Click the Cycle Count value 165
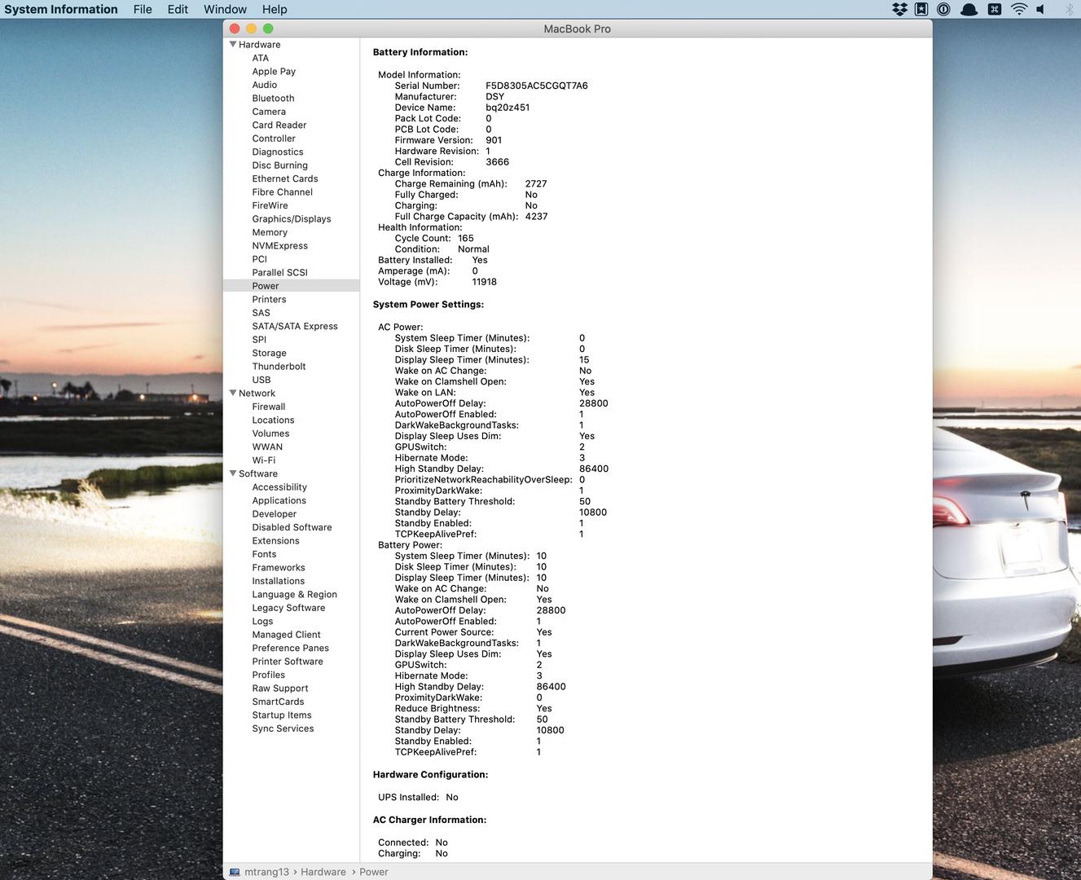 466,239
